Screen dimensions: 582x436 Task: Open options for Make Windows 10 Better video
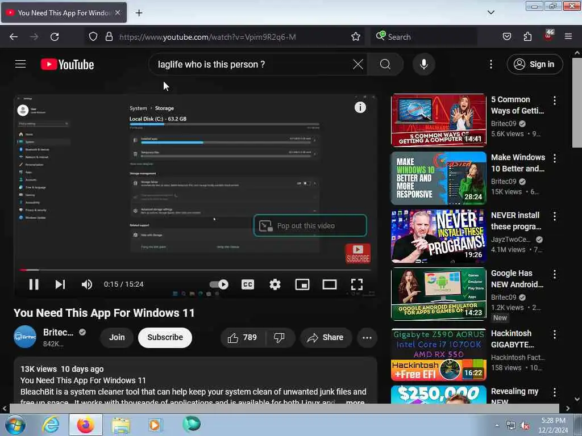click(x=555, y=158)
